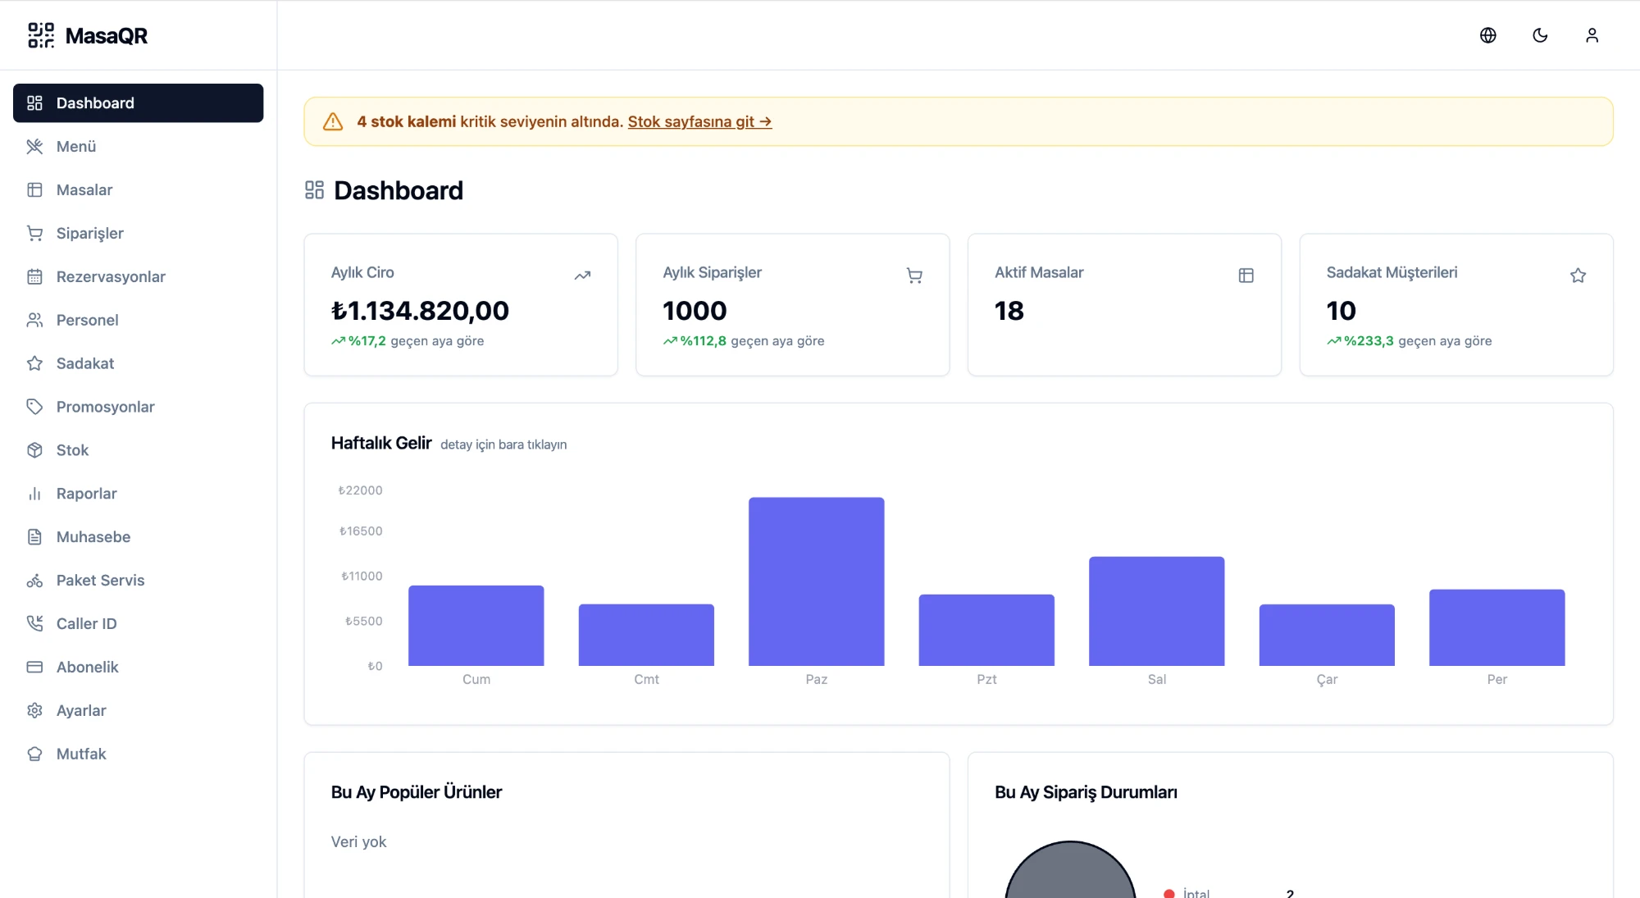Go to the Menü page
Viewport: 1640px width, 898px height.
pos(138,147)
